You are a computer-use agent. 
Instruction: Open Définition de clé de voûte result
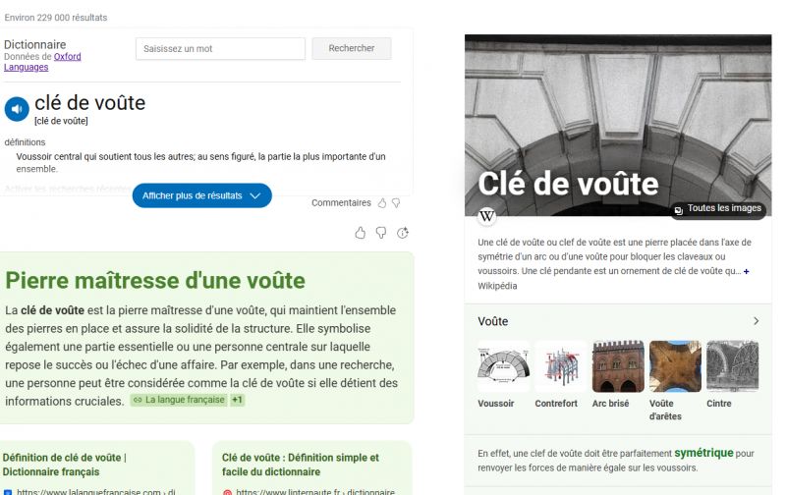click(x=64, y=465)
